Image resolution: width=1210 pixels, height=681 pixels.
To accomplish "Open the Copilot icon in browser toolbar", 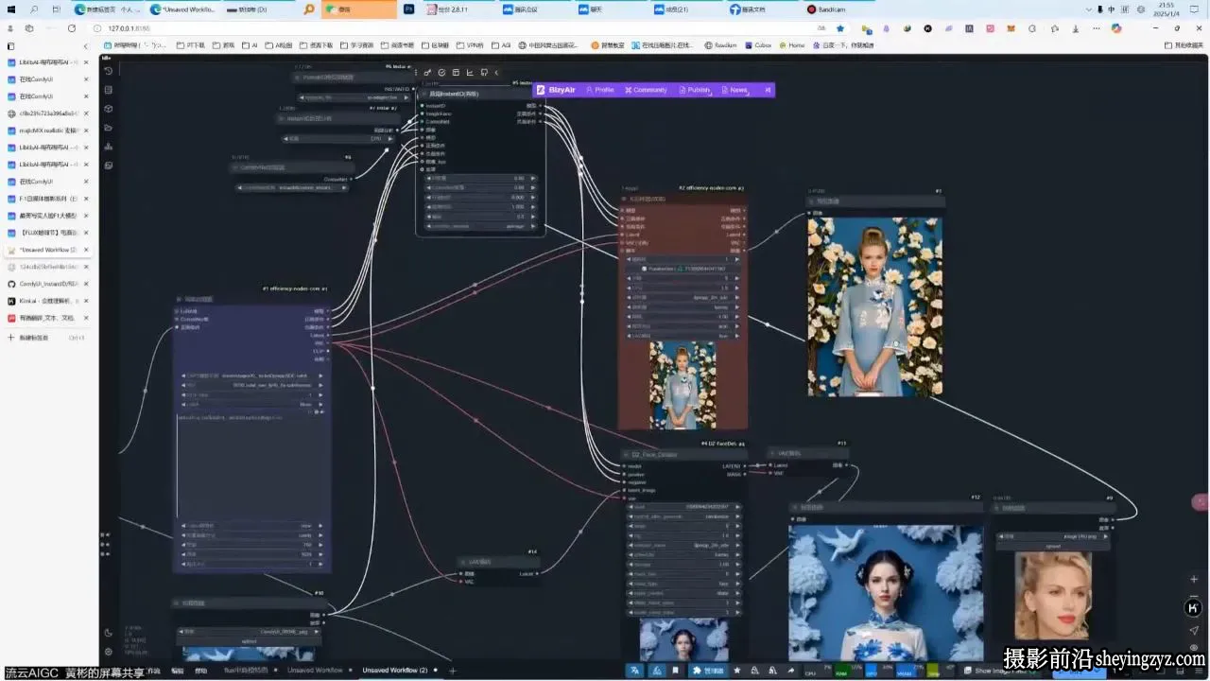I will [1116, 28].
